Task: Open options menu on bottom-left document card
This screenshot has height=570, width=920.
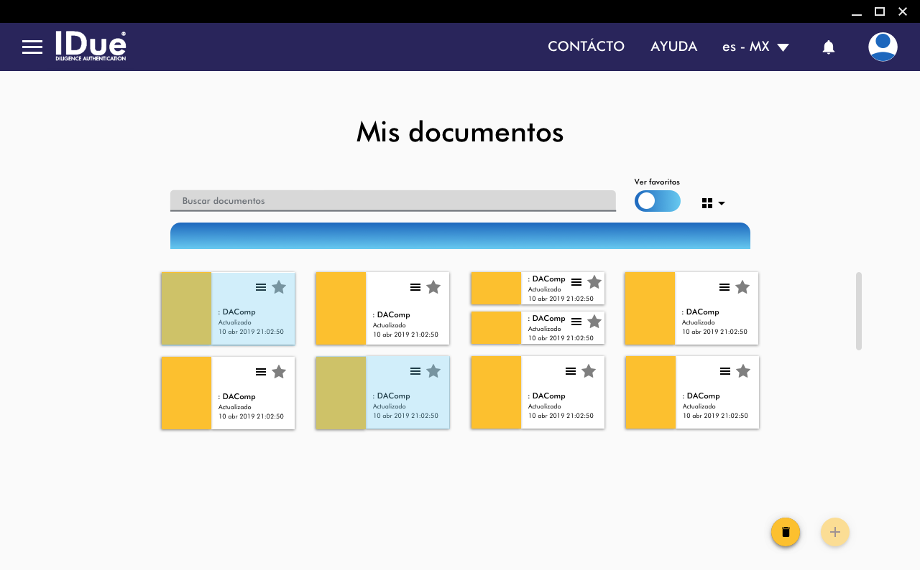Action: [x=261, y=372]
